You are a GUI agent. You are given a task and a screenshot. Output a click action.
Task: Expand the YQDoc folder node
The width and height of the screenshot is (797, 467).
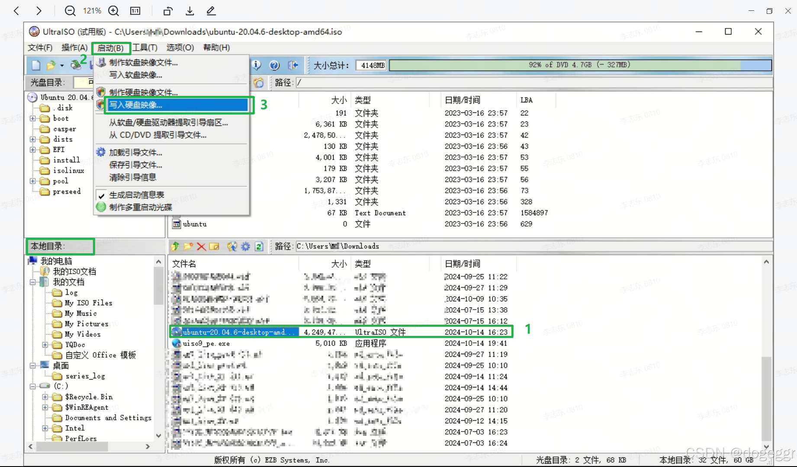click(x=45, y=345)
